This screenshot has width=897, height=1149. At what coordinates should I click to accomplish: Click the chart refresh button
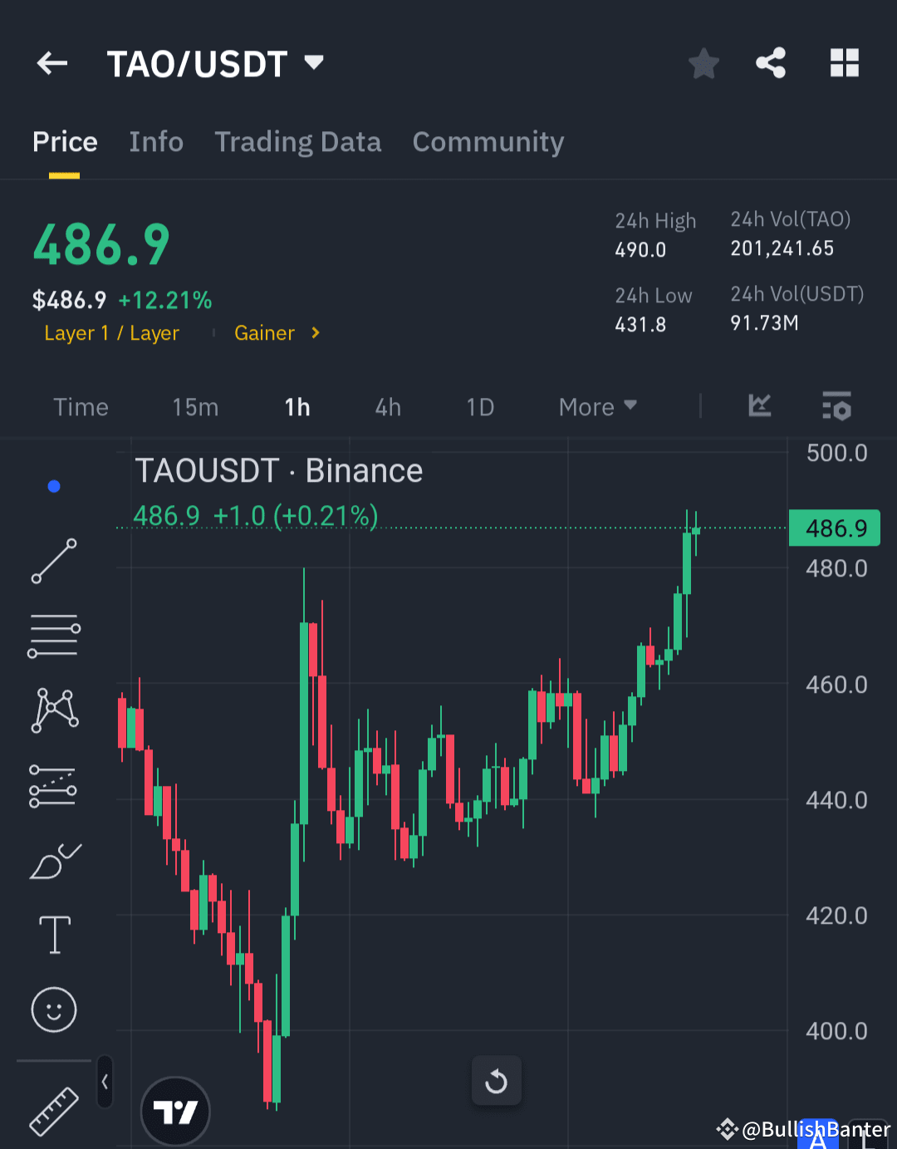(496, 1081)
